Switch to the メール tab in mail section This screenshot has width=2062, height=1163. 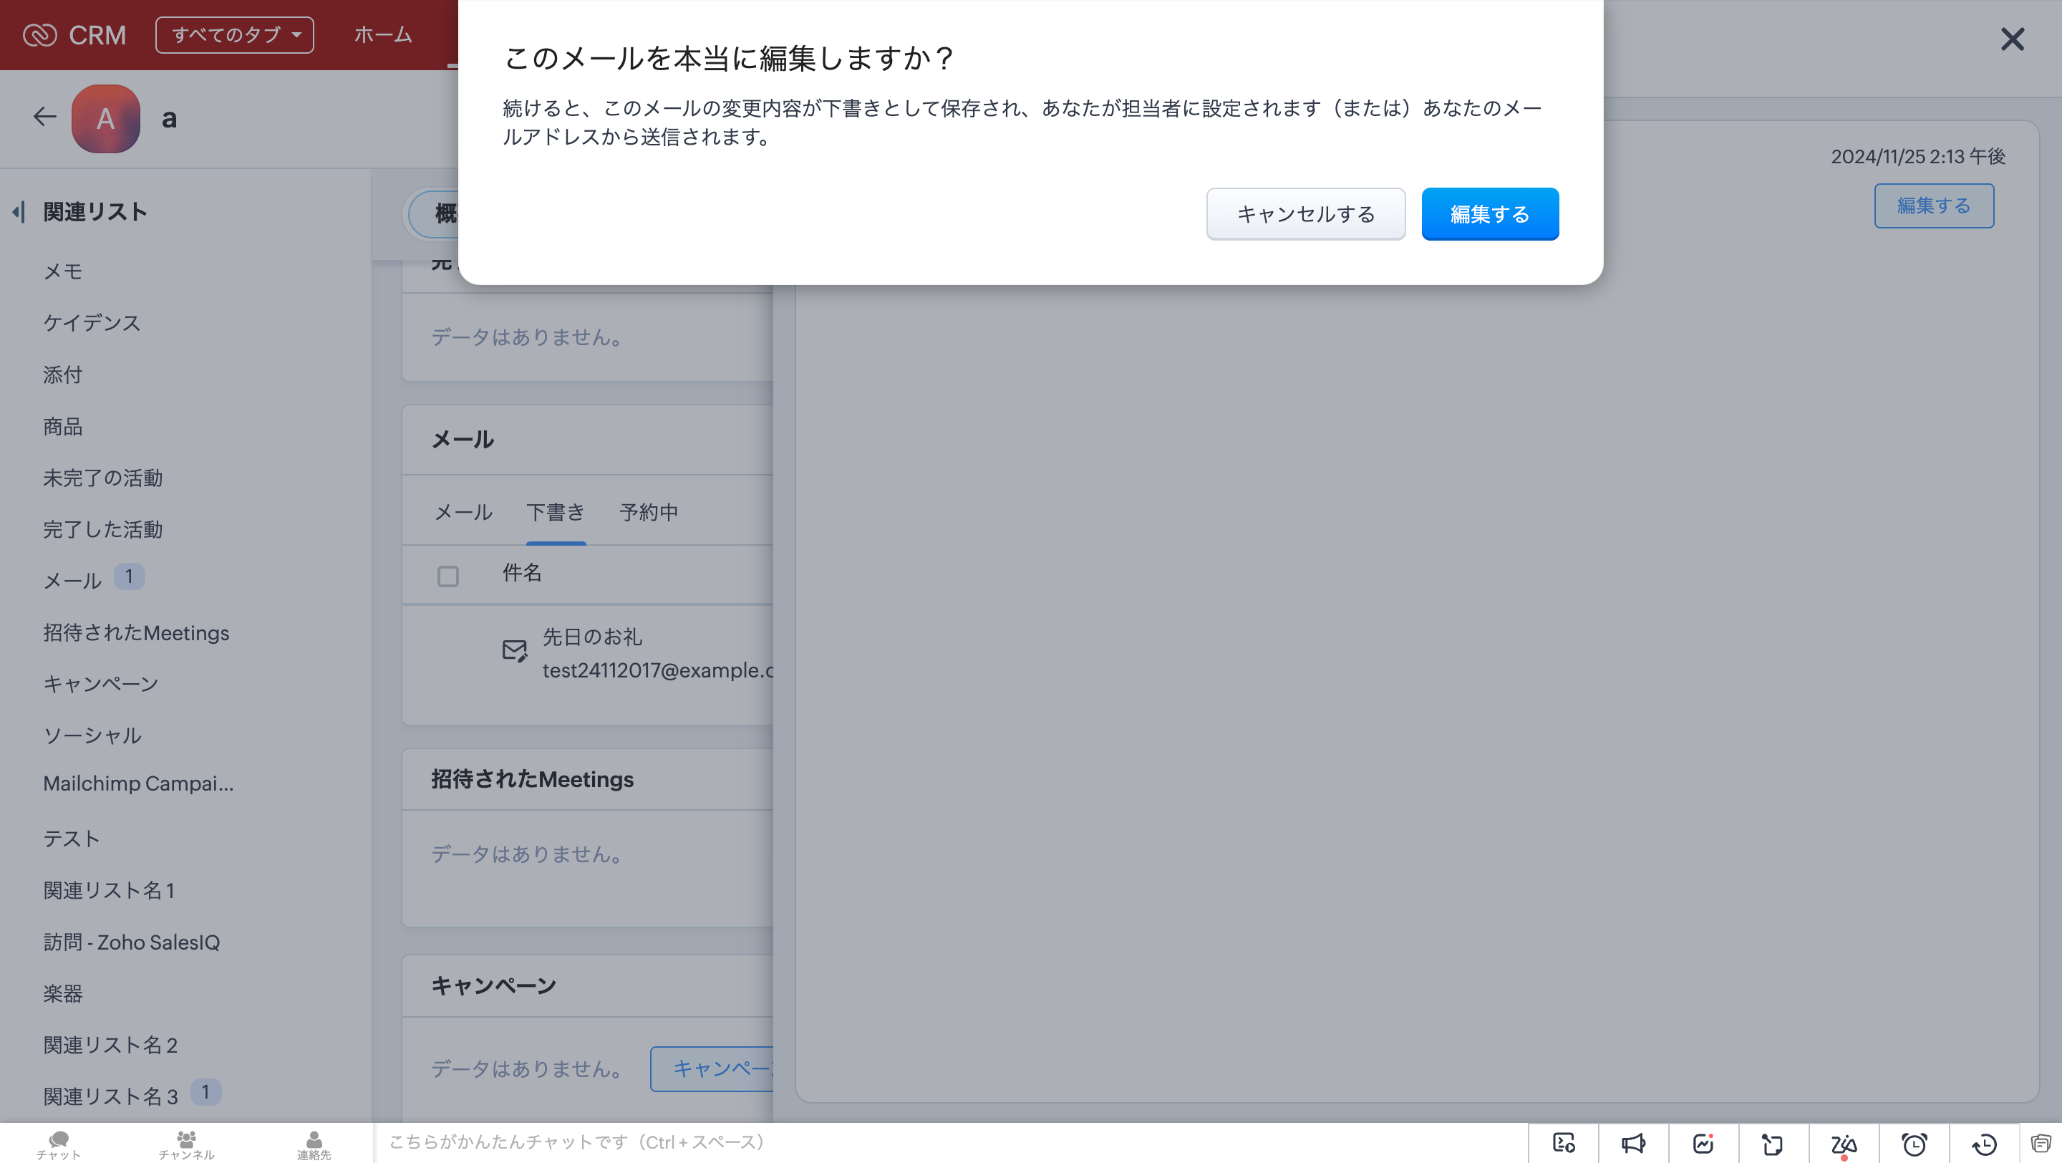pos(463,512)
